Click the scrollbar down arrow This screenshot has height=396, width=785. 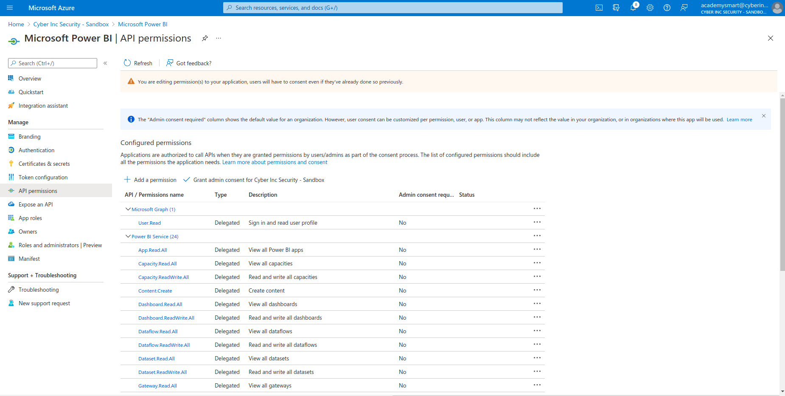(782, 391)
